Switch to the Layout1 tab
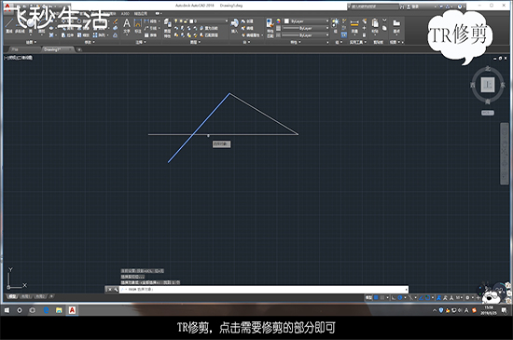 [x=25, y=296]
